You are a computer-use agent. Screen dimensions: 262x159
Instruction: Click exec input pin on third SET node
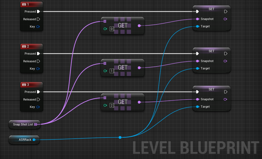(197, 92)
